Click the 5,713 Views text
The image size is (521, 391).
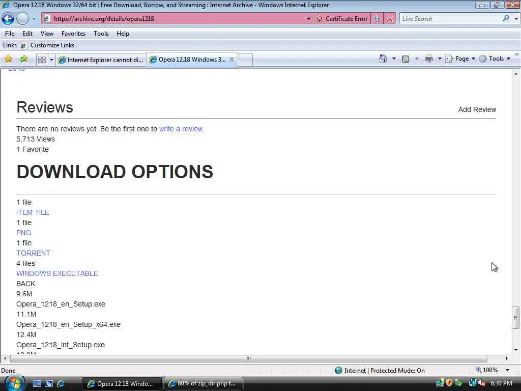[36, 139]
